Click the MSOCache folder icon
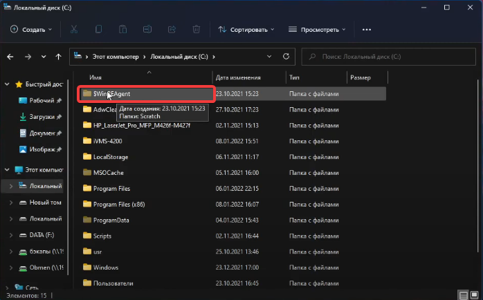This screenshot has width=483, height=300. click(x=87, y=172)
